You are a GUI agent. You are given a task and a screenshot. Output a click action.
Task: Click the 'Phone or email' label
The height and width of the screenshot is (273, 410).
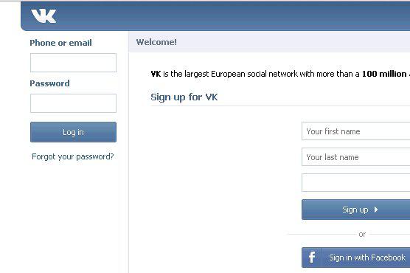click(x=60, y=43)
